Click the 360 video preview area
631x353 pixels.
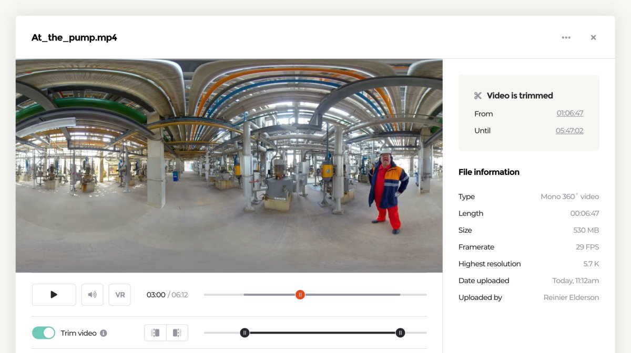coord(229,165)
